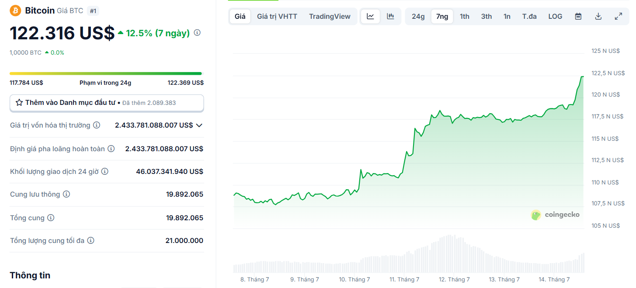Toggle LOG scale on chart
Viewport: 636px width, 288px height.
pyautogui.click(x=555, y=17)
